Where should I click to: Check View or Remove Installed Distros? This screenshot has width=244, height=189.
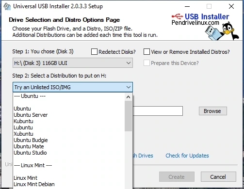pos(146,52)
